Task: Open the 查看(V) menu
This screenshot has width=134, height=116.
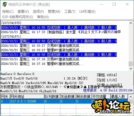Action: coord(23,12)
